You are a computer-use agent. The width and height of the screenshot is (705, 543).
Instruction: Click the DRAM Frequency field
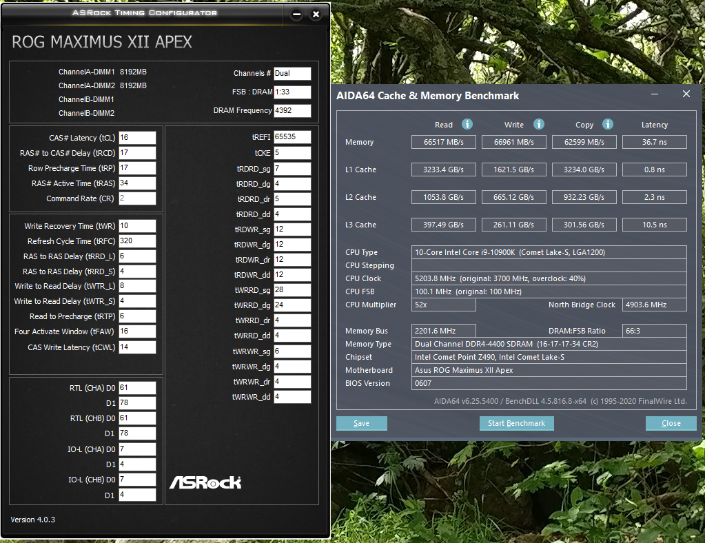point(292,110)
